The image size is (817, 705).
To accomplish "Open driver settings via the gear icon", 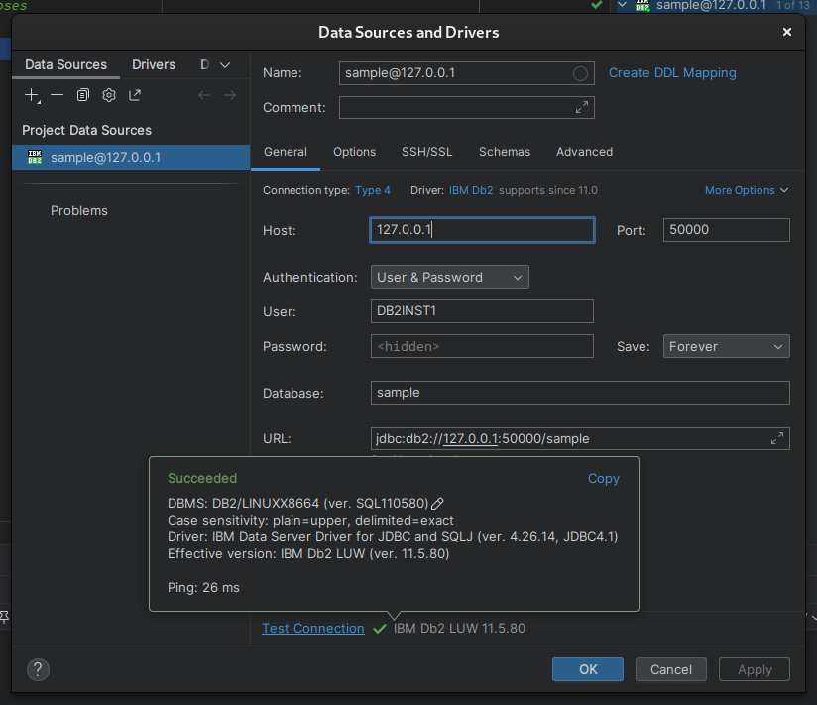I will click(109, 95).
